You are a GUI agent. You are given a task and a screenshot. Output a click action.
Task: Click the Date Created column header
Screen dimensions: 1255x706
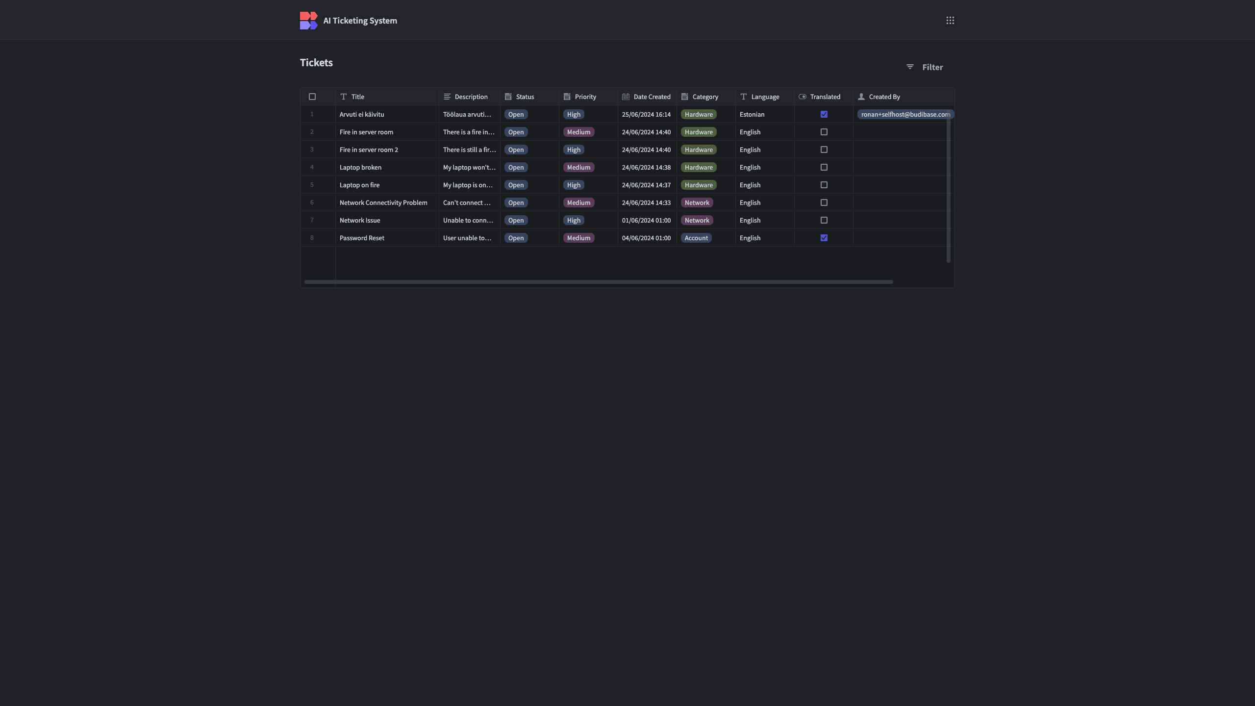coord(647,97)
